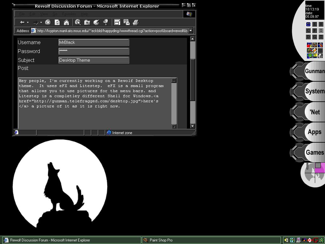325x244 pixels.
Task: Click the computer monitor tray icon
Action: (298, 240)
